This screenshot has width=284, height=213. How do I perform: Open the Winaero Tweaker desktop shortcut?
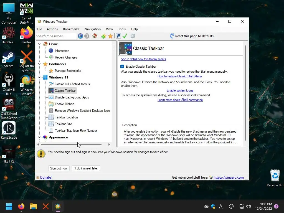coord(26,85)
